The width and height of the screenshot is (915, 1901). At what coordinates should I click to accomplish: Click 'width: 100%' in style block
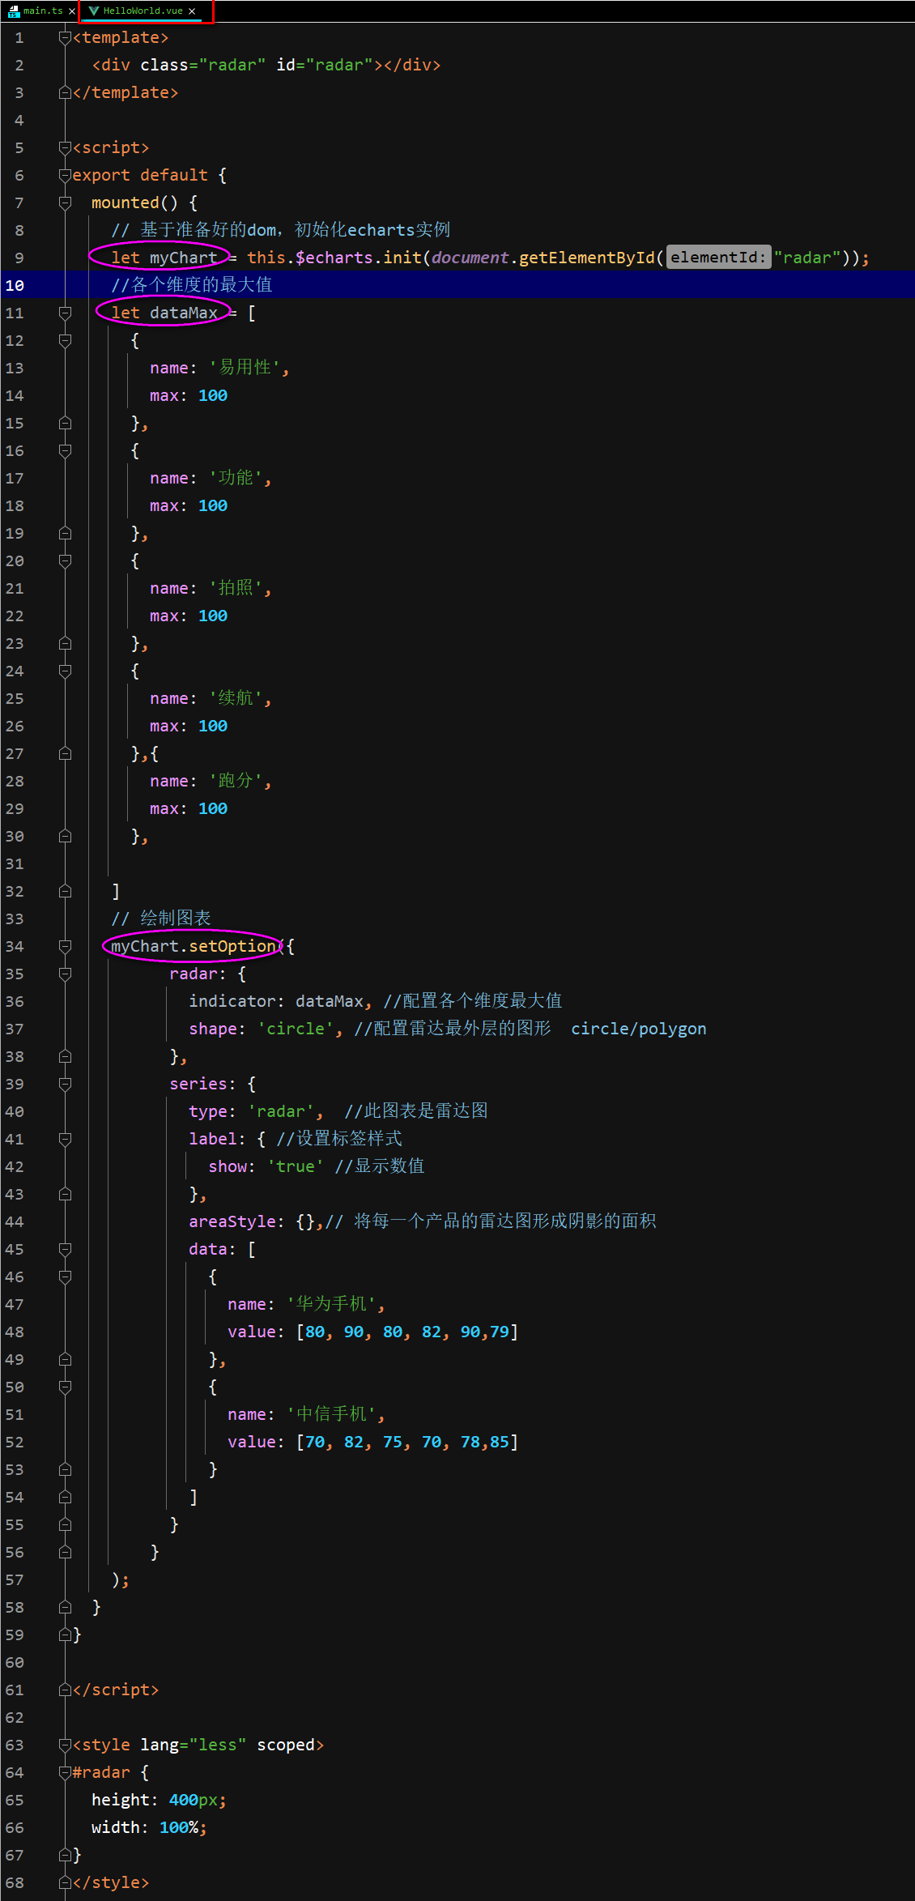(145, 1827)
